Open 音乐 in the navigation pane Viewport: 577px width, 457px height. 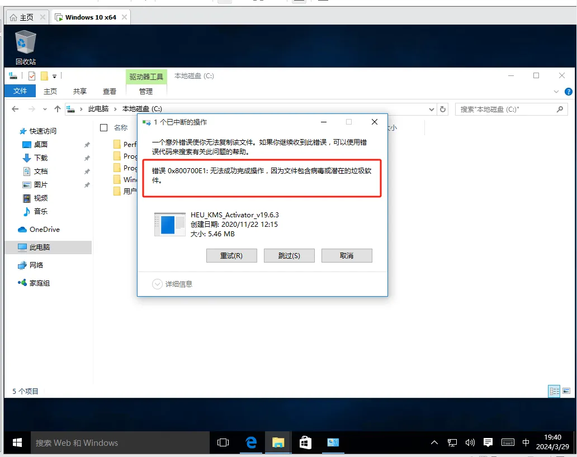[40, 211]
